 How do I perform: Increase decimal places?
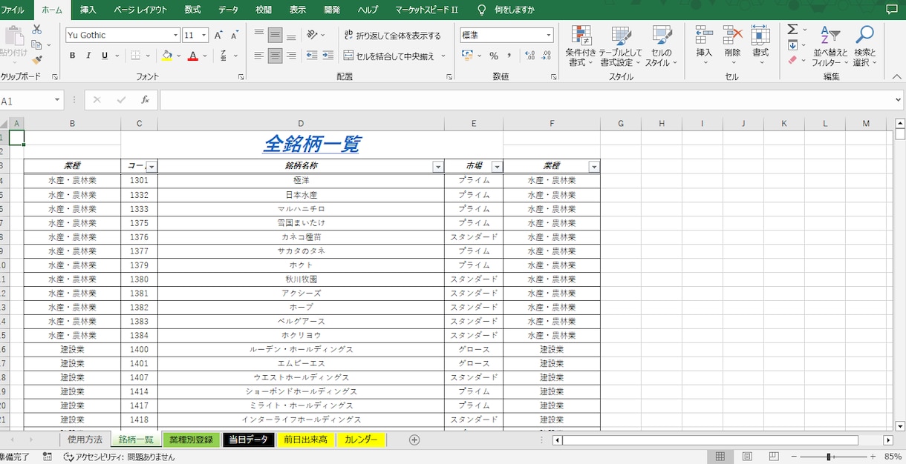(x=530, y=56)
